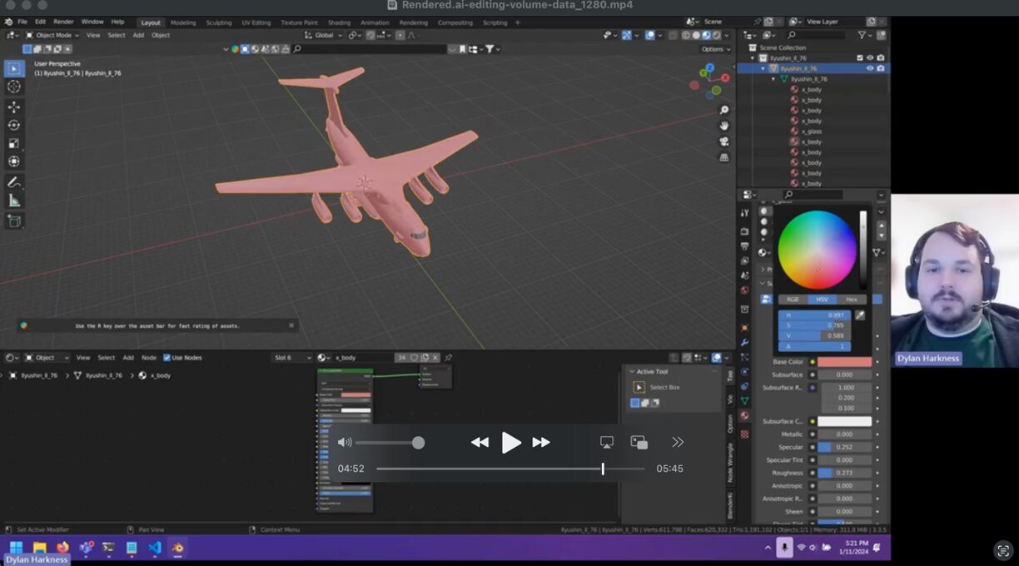Open the Slot 6 material slot dropdown
1019x566 pixels.
tap(292, 358)
